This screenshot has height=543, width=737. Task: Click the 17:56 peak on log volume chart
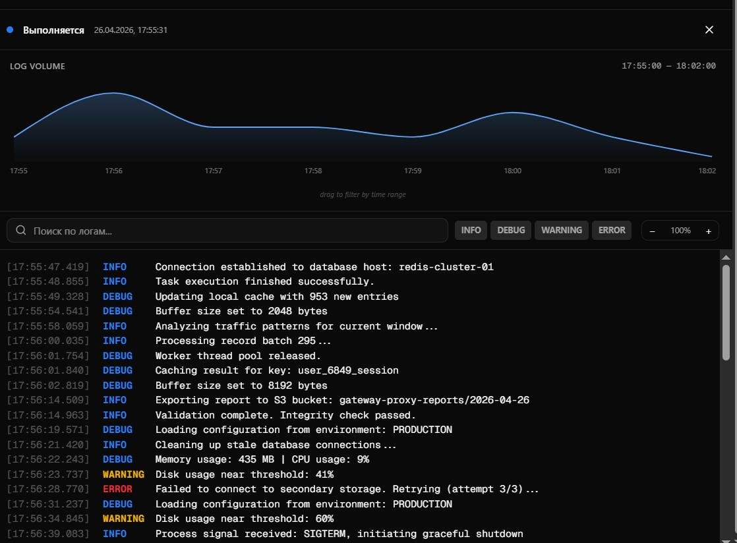pyautogui.click(x=113, y=93)
